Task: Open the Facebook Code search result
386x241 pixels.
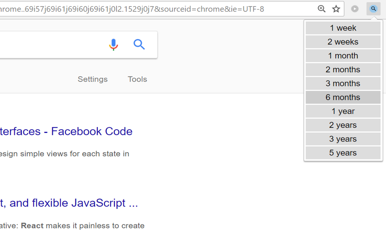Action: tap(66, 131)
